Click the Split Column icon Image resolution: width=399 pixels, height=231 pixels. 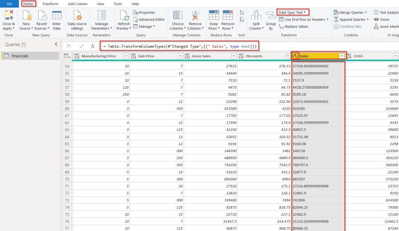click(256, 15)
